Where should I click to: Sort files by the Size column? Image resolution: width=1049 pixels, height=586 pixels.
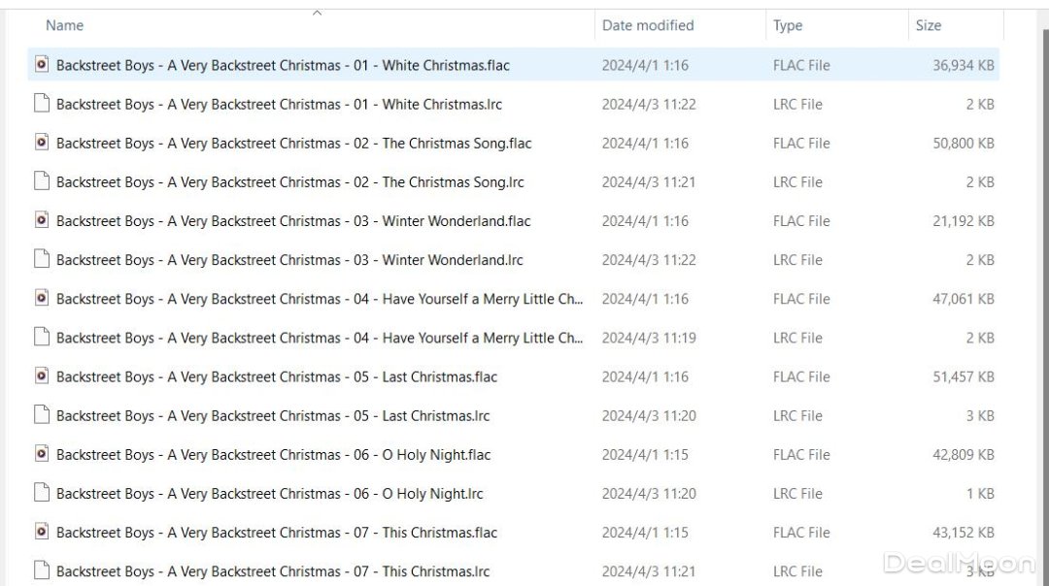click(929, 25)
